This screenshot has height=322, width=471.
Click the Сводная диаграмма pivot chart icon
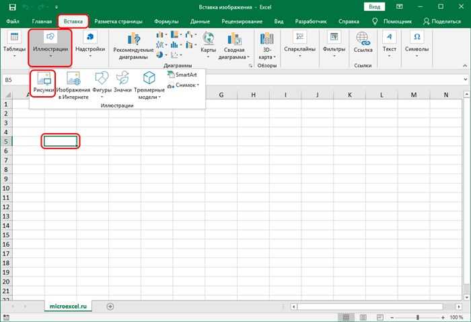tap(234, 46)
